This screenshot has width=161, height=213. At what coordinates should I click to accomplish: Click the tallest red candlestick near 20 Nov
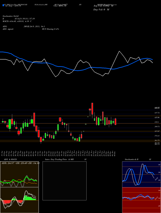coord(92,108)
